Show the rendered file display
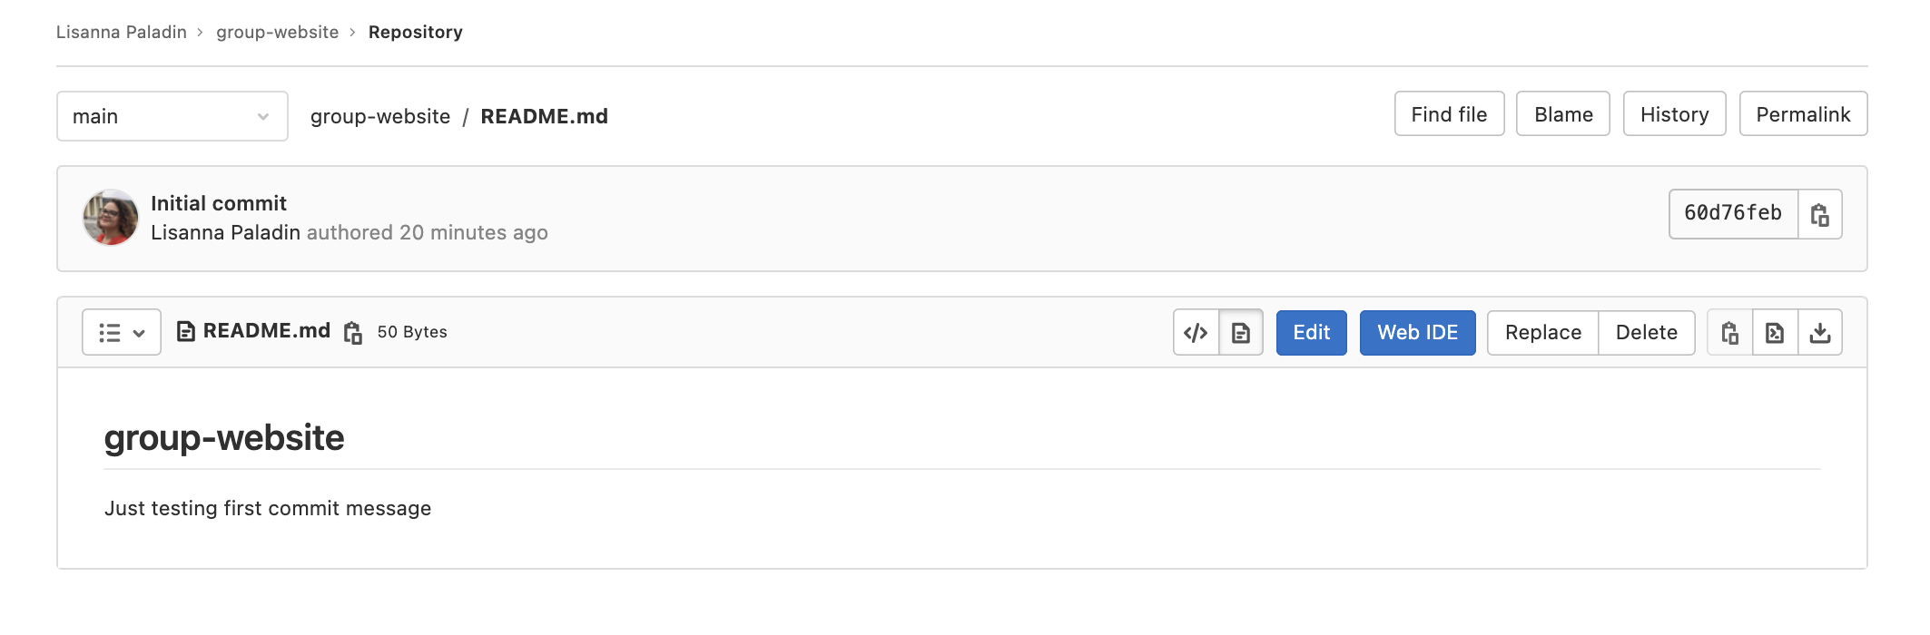The height and width of the screenshot is (635, 1930). tap(1242, 333)
